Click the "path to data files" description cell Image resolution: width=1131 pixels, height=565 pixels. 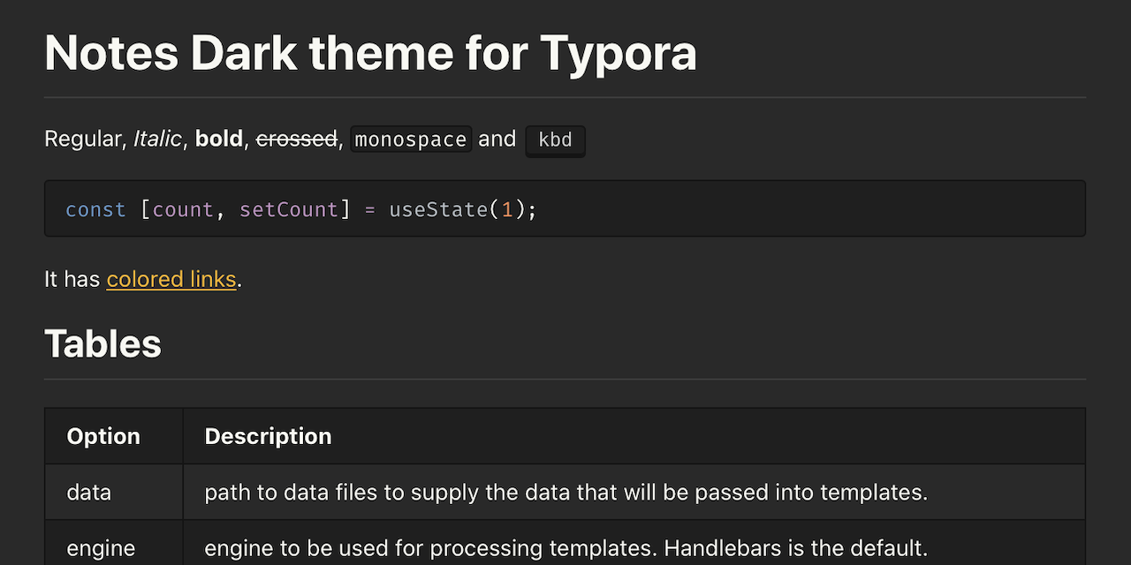click(x=565, y=492)
